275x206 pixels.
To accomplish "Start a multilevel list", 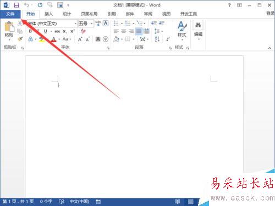I will tap(140, 24).
